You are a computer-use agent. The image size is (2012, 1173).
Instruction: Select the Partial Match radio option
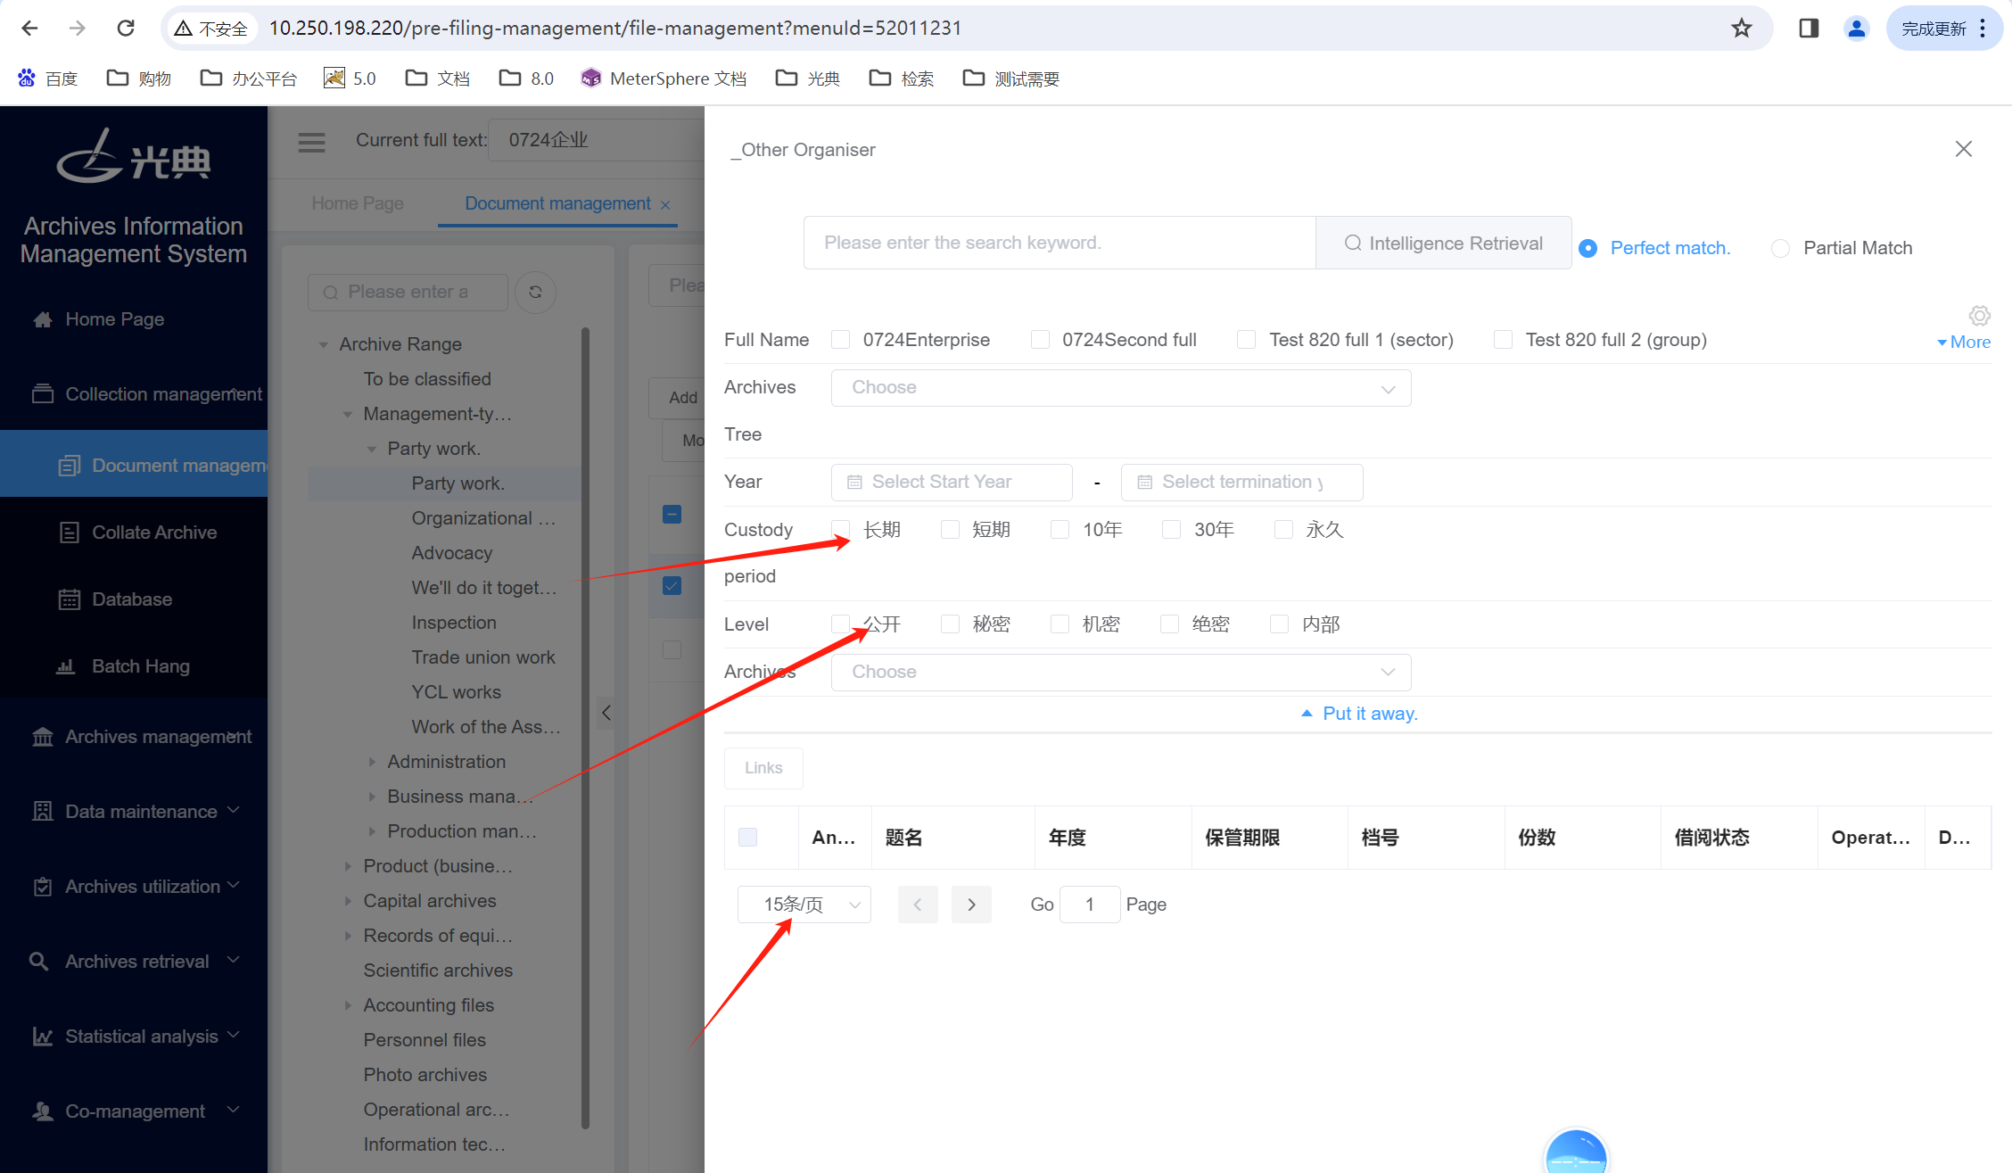[x=1780, y=248]
